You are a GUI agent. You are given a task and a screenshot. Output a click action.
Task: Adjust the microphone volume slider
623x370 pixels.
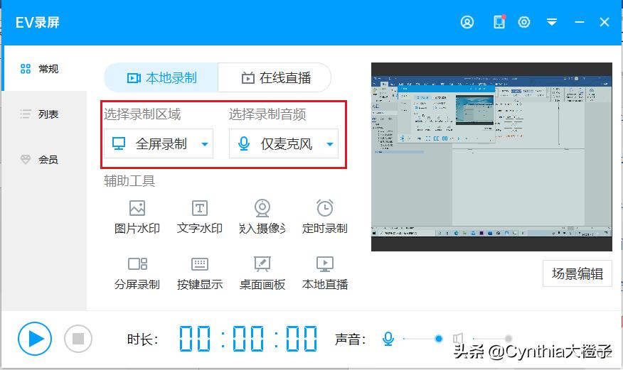tap(422, 339)
